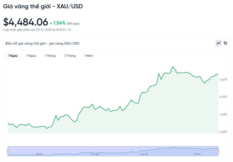Show the 1 Tháng chart period
Viewport: 233px width, 162px height.
50,56
